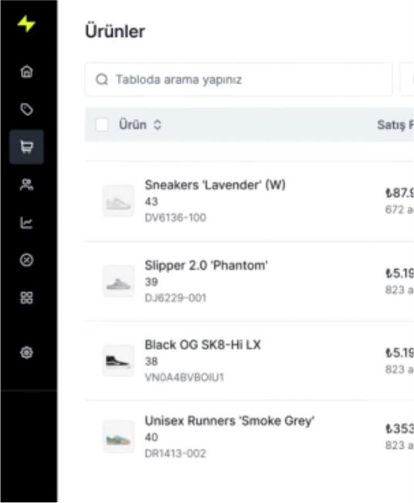Click the search magnifier icon
This screenshot has height=503, width=414.
click(102, 80)
